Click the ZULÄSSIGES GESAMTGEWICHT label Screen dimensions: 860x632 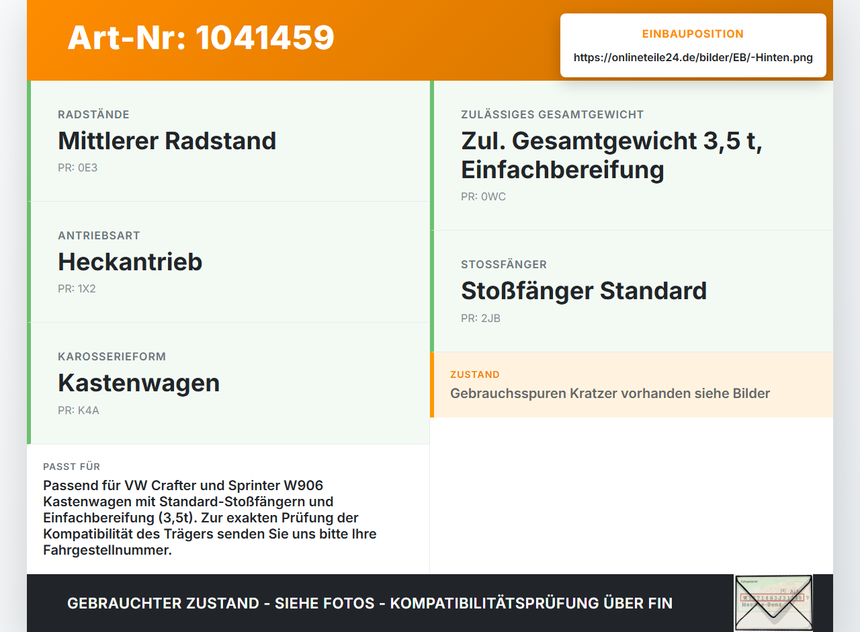click(552, 114)
